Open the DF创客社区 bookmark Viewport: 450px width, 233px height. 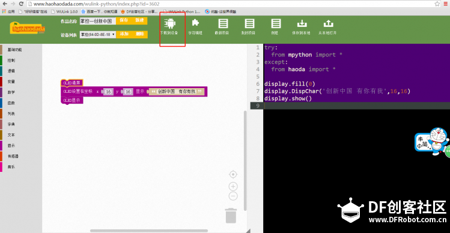point(139,12)
